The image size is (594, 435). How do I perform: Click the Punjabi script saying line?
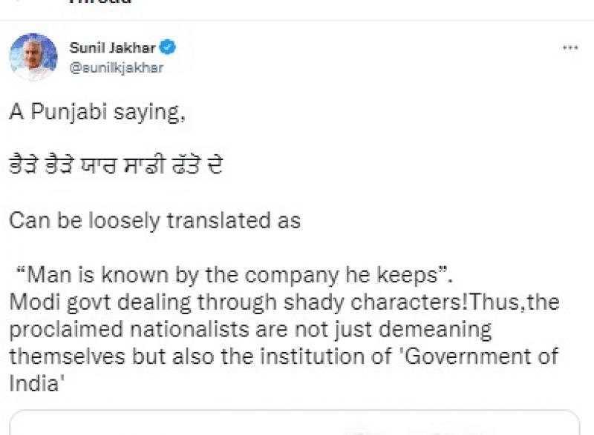pos(117,165)
